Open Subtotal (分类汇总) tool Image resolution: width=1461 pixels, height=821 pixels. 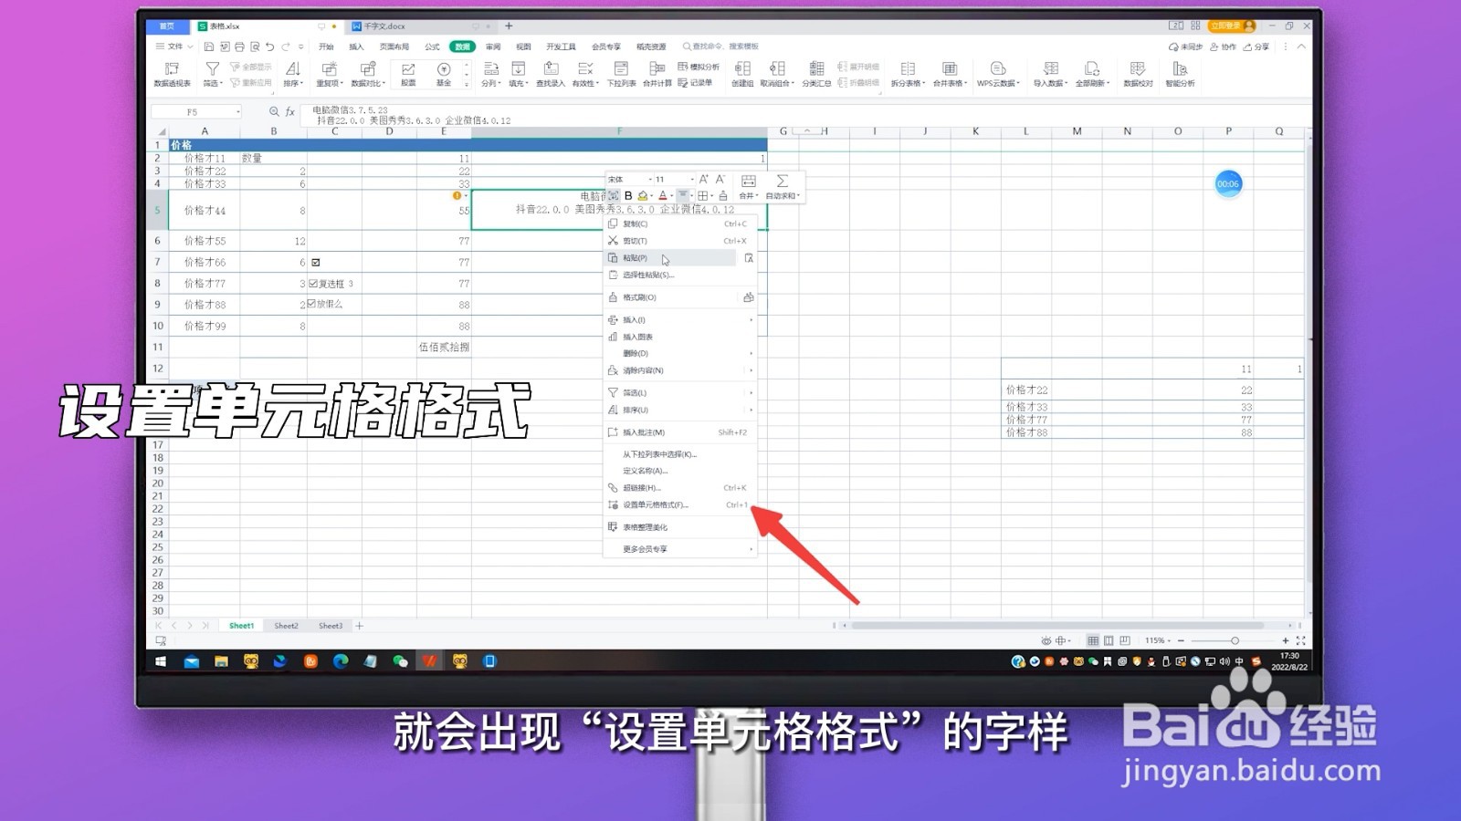click(x=816, y=74)
